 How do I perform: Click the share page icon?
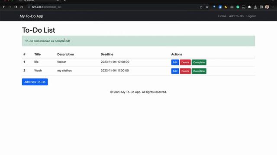201,7
